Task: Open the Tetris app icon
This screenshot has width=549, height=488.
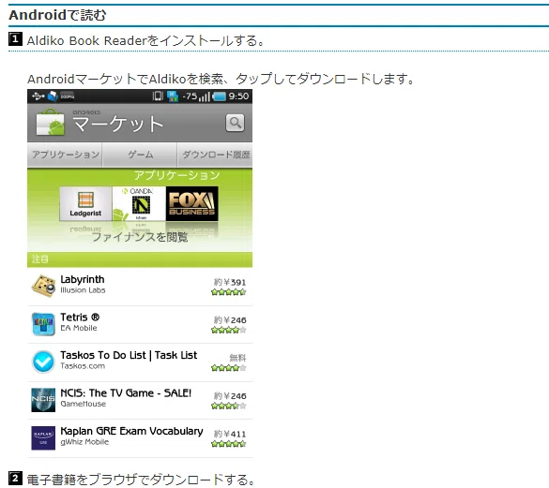Action: tap(43, 324)
